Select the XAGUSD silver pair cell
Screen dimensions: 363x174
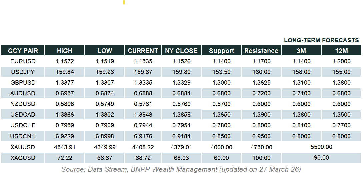23,158
